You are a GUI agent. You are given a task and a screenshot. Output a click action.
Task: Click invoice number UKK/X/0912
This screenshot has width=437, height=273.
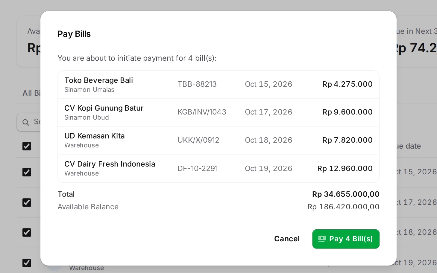(198, 140)
